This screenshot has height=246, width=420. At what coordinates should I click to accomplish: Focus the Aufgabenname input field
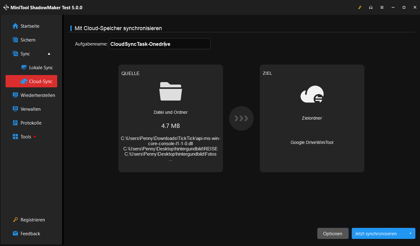click(x=160, y=44)
